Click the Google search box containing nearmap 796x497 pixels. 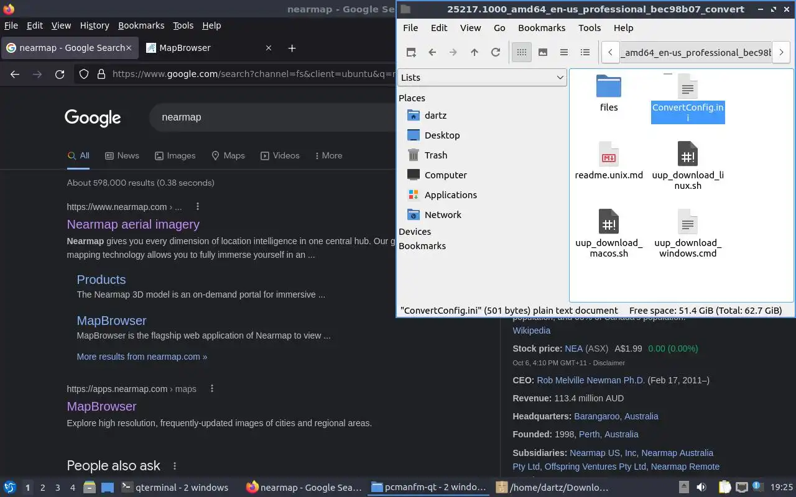coord(274,117)
